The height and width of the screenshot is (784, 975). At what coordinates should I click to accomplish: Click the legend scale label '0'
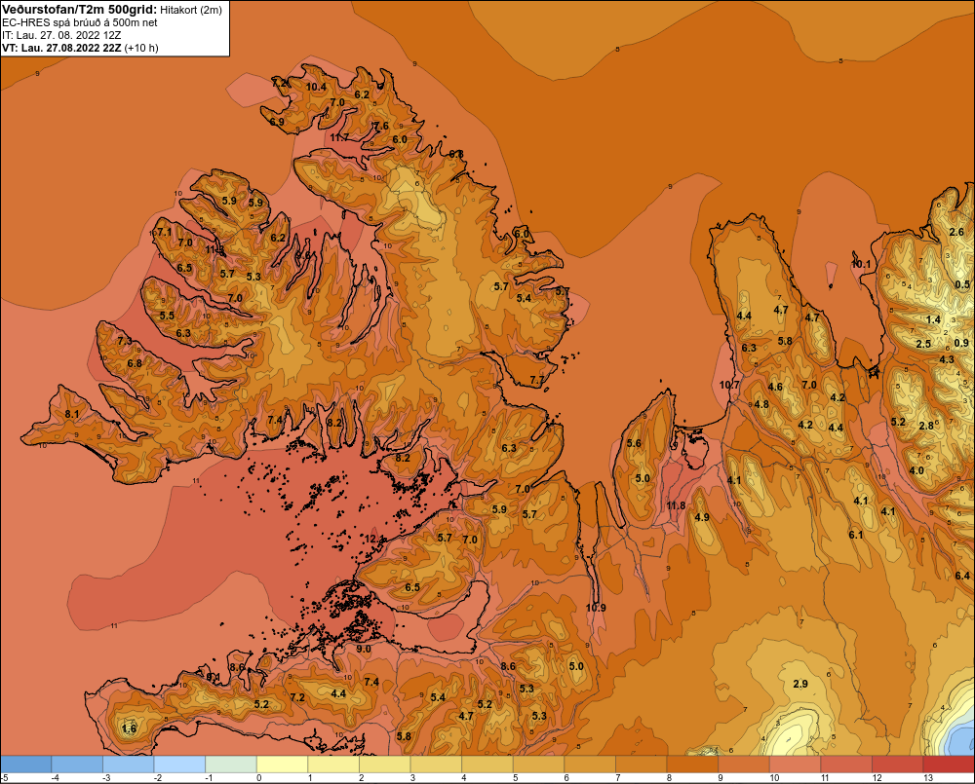click(258, 778)
